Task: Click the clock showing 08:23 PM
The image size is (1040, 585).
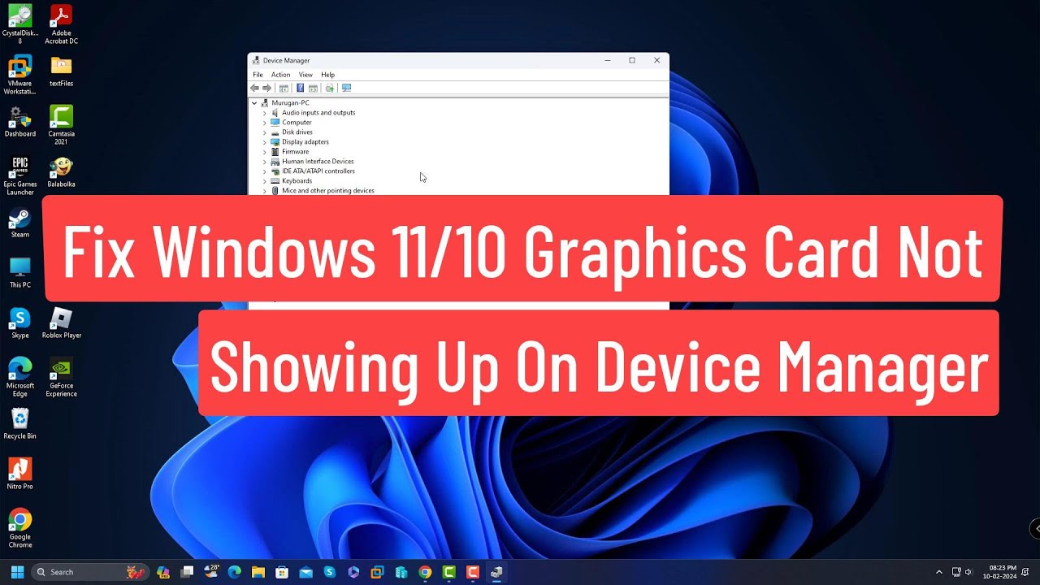Action: 1001,572
